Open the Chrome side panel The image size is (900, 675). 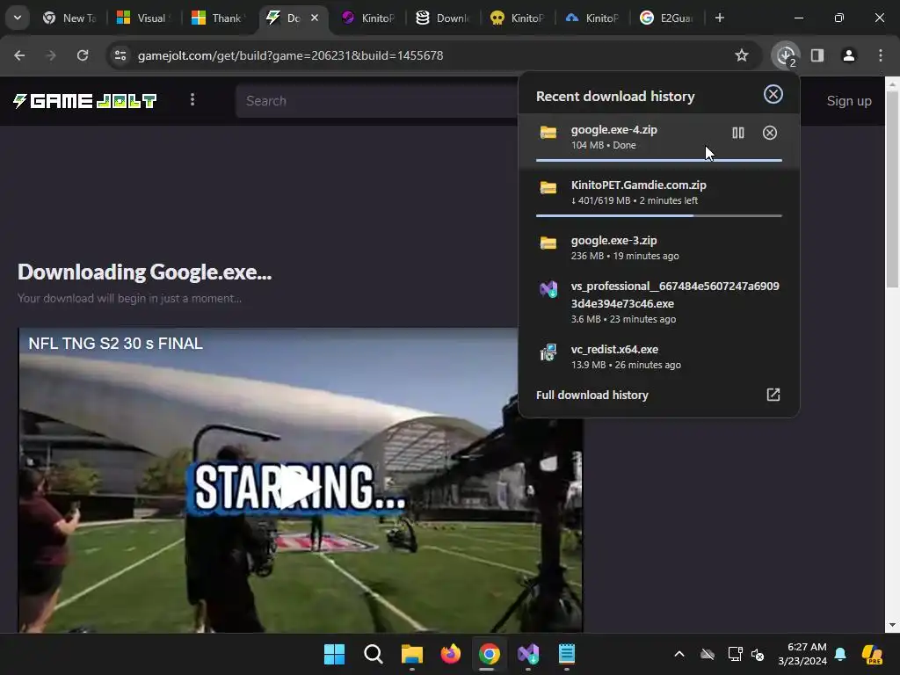817,55
